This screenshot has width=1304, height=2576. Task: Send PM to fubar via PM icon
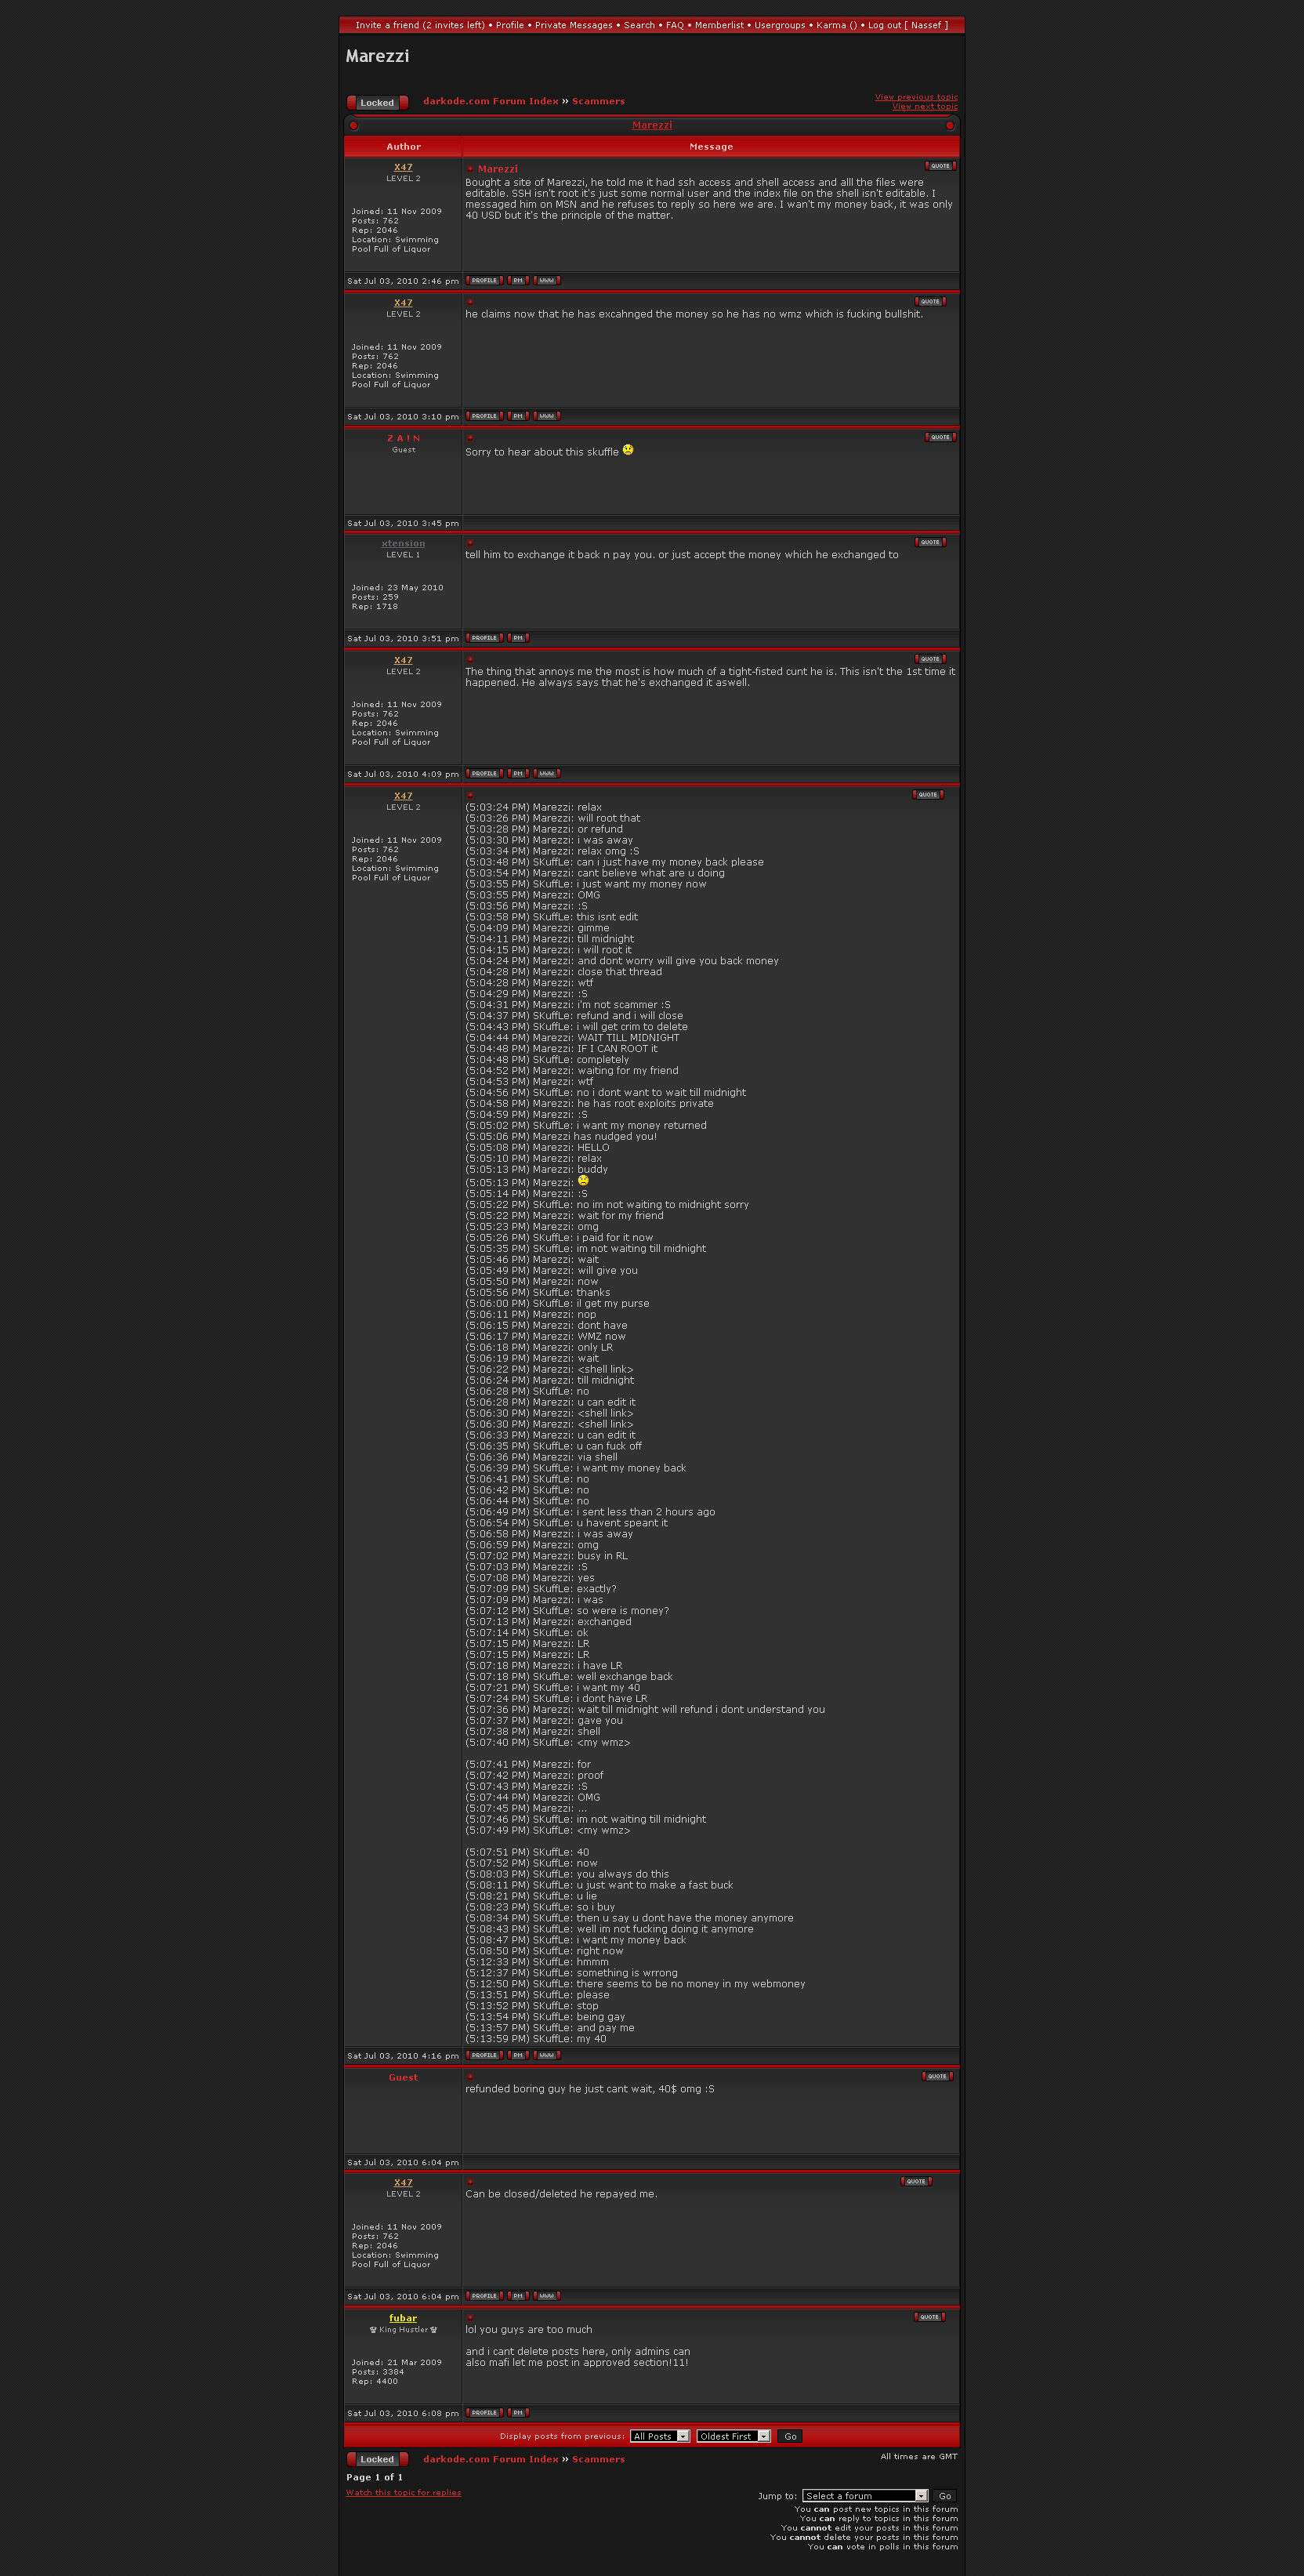click(x=518, y=2413)
